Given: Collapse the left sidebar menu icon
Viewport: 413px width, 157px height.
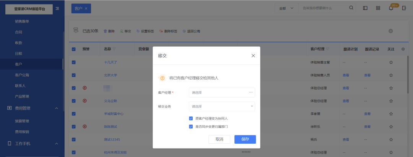Looking at the screenshot, I should coord(57,8).
